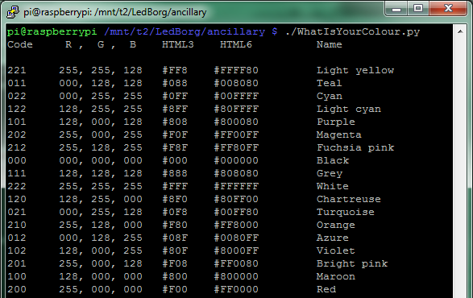
Task: Click the HTML6 column header
Action: coord(236,44)
